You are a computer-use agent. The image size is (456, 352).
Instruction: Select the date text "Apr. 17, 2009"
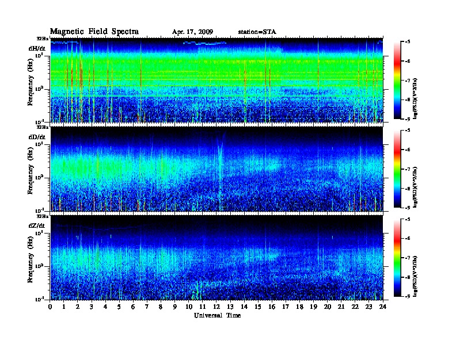[192, 32]
